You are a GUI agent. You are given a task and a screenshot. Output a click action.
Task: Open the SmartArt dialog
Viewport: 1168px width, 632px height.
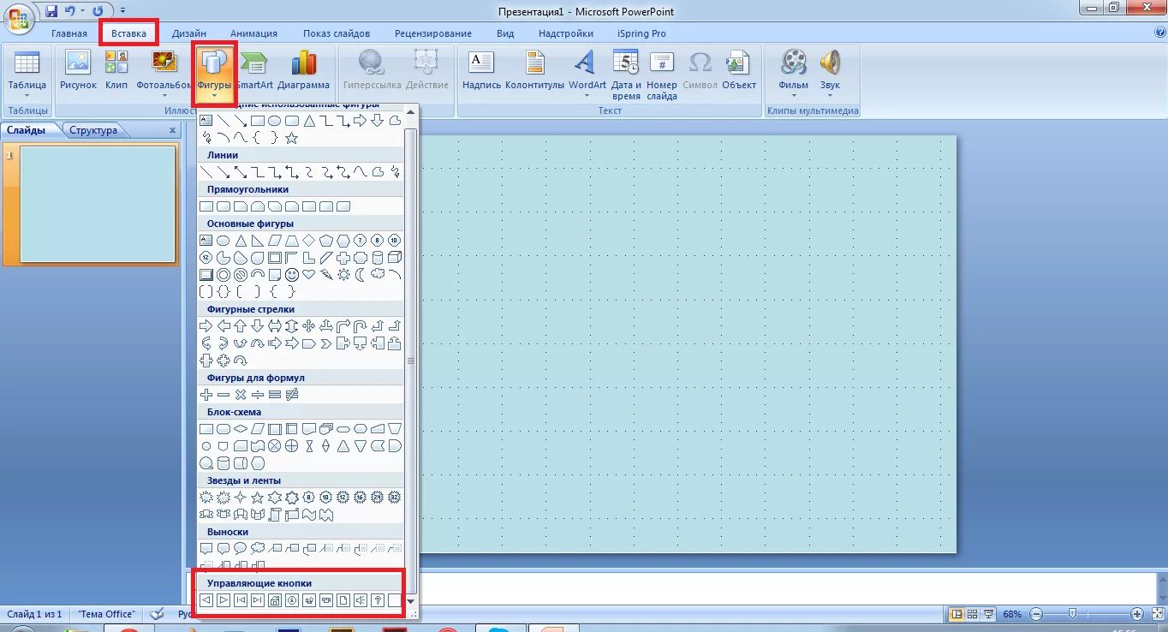[x=254, y=71]
